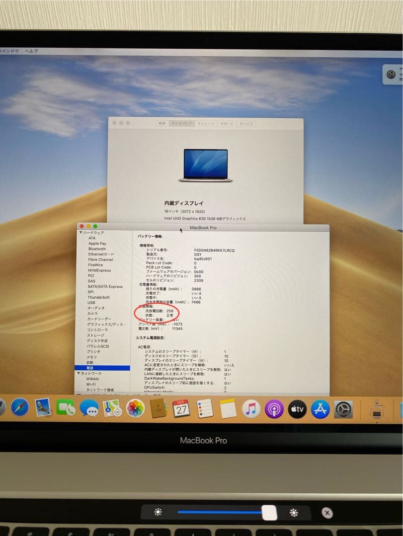Open the App Store from the Dock

[x=321, y=408]
